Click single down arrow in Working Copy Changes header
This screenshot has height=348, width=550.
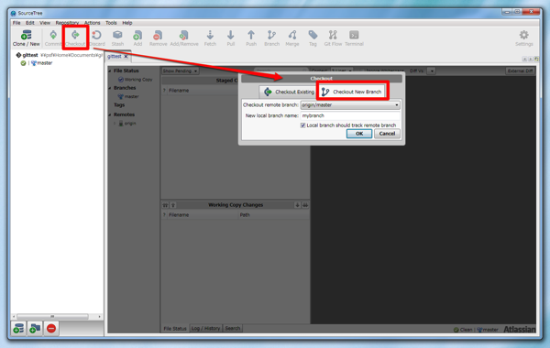point(297,205)
